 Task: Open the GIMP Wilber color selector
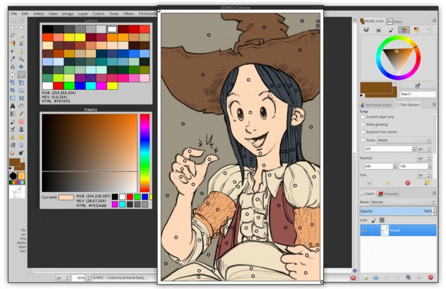coord(366,30)
